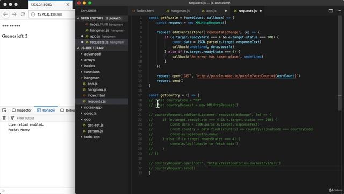344x194 pixels.
Task: Activate the element picker in devtools
Action: point(4,110)
